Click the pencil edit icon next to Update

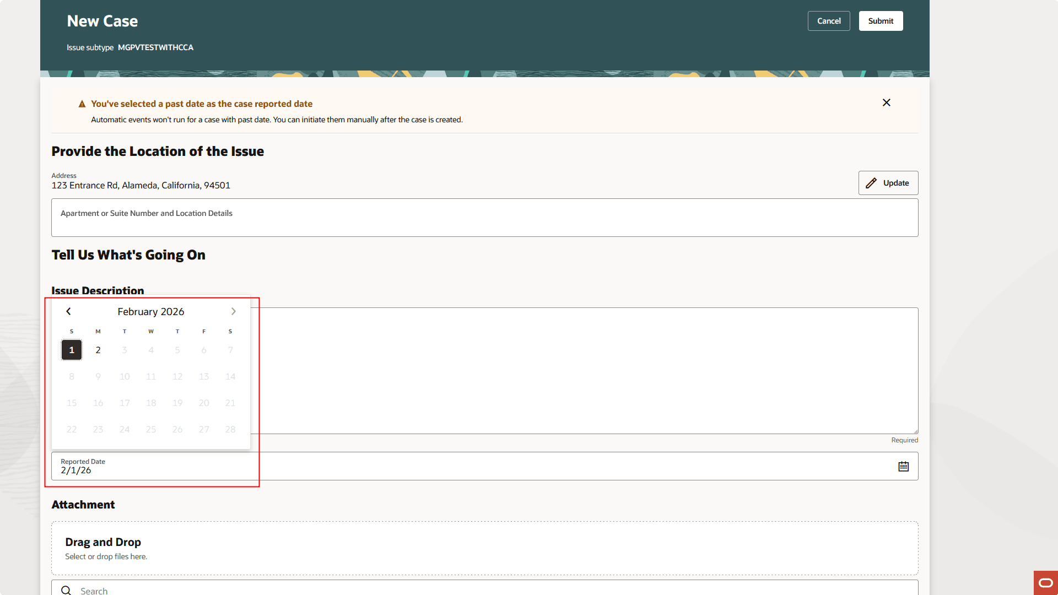(x=872, y=182)
